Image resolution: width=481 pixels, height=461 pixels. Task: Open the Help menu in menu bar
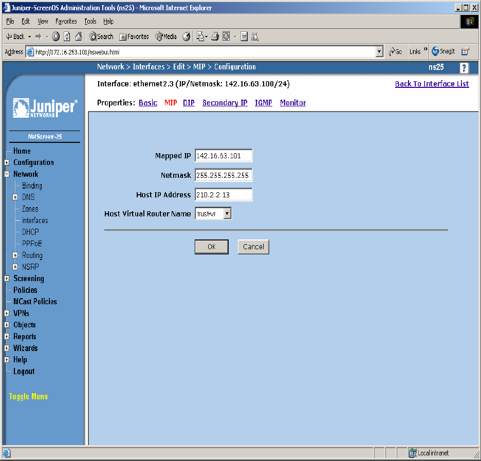click(x=108, y=21)
